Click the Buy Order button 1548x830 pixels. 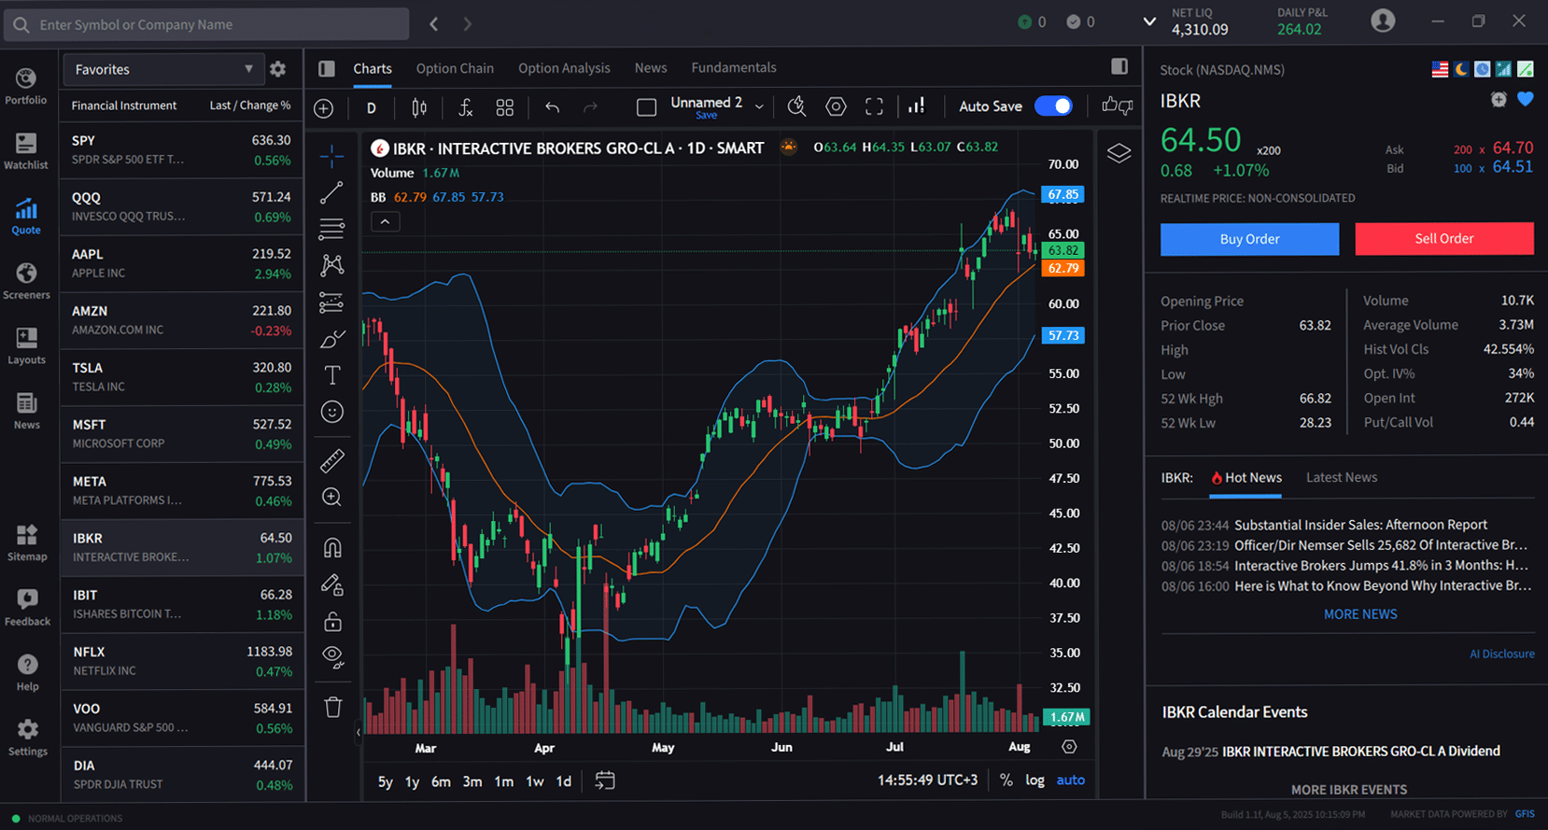coord(1249,239)
